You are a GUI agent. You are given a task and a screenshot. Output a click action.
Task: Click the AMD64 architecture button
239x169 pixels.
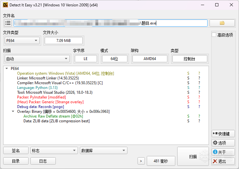click(x=150, y=59)
